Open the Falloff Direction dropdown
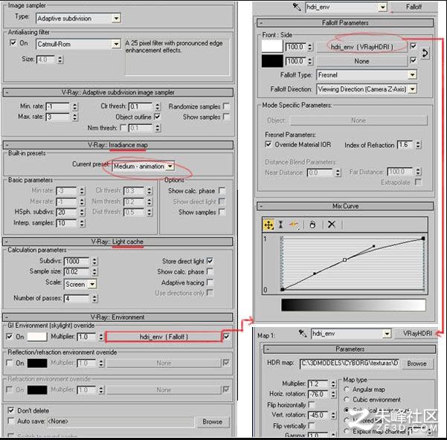Viewport: 447px width, 440px height. pyautogui.click(x=412, y=89)
